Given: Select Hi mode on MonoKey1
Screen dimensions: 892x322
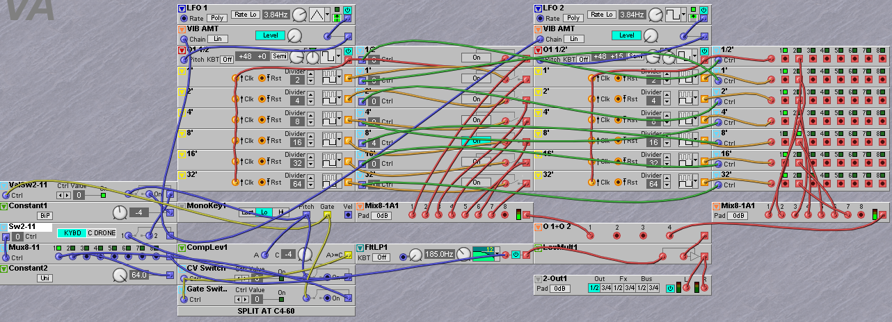Looking at the screenshot, I should pyautogui.click(x=282, y=212).
